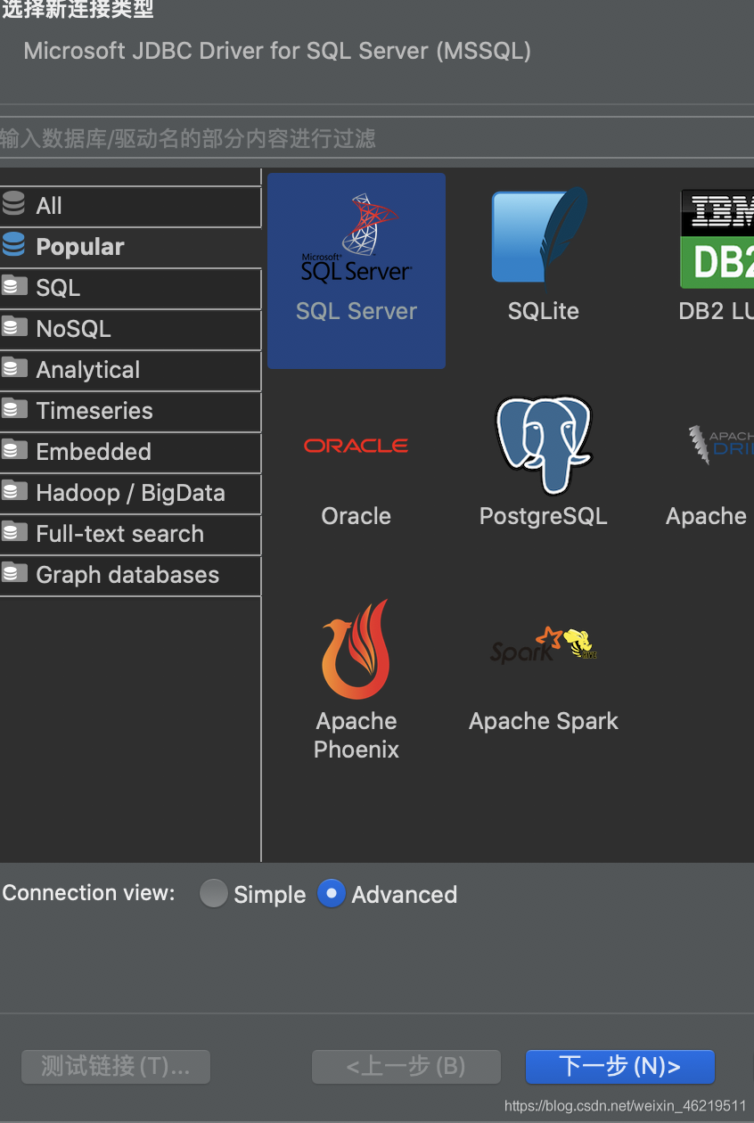
Task: Select the Apache Drill driver icon
Action: tap(720, 444)
